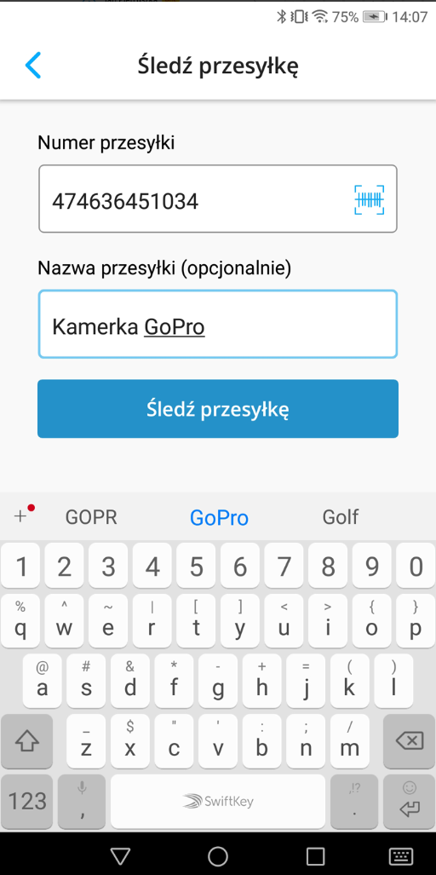Tap the blue back arrow icon
The image size is (436, 875).
[33, 66]
